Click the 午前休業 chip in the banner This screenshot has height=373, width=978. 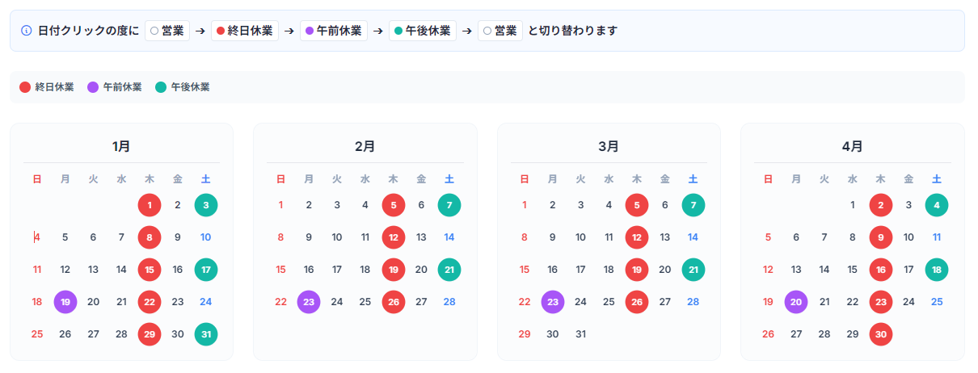tap(334, 31)
